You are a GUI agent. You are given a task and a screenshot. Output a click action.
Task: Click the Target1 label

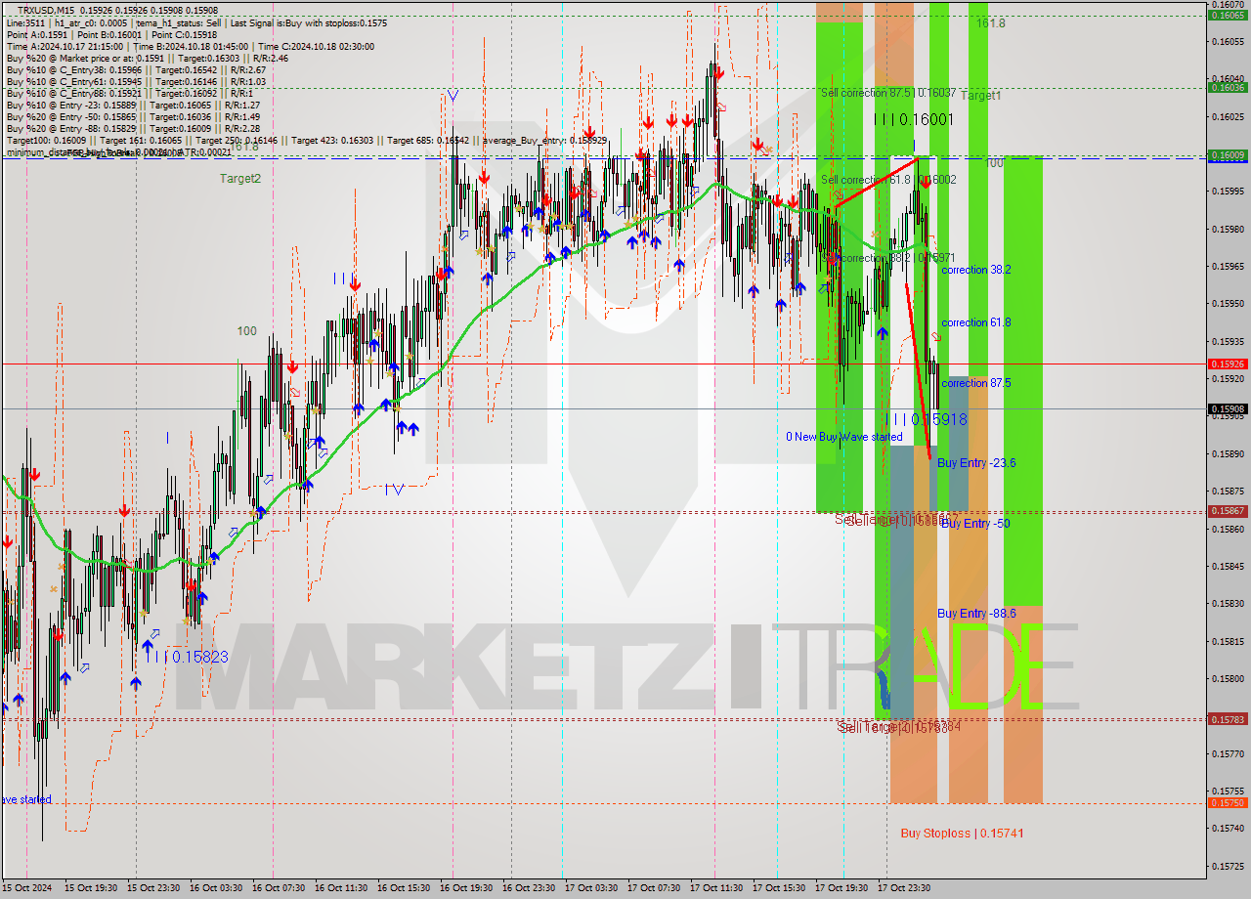coord(980,96)
